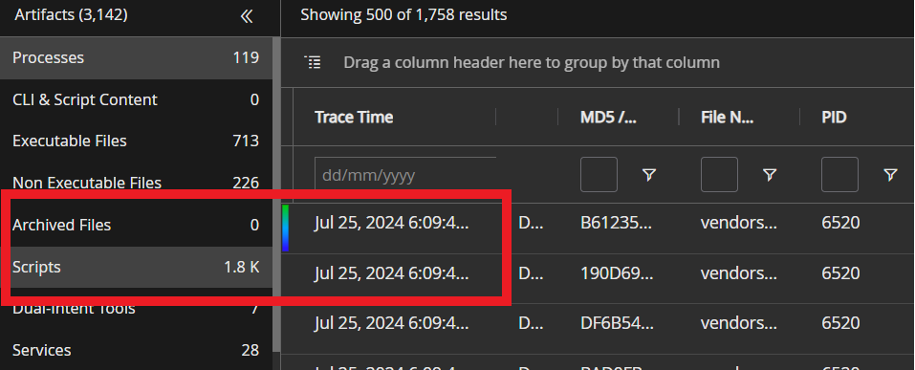Sort by File Name column header
The width and height of the screenshot is (915, 370).
tap(728, 118)
